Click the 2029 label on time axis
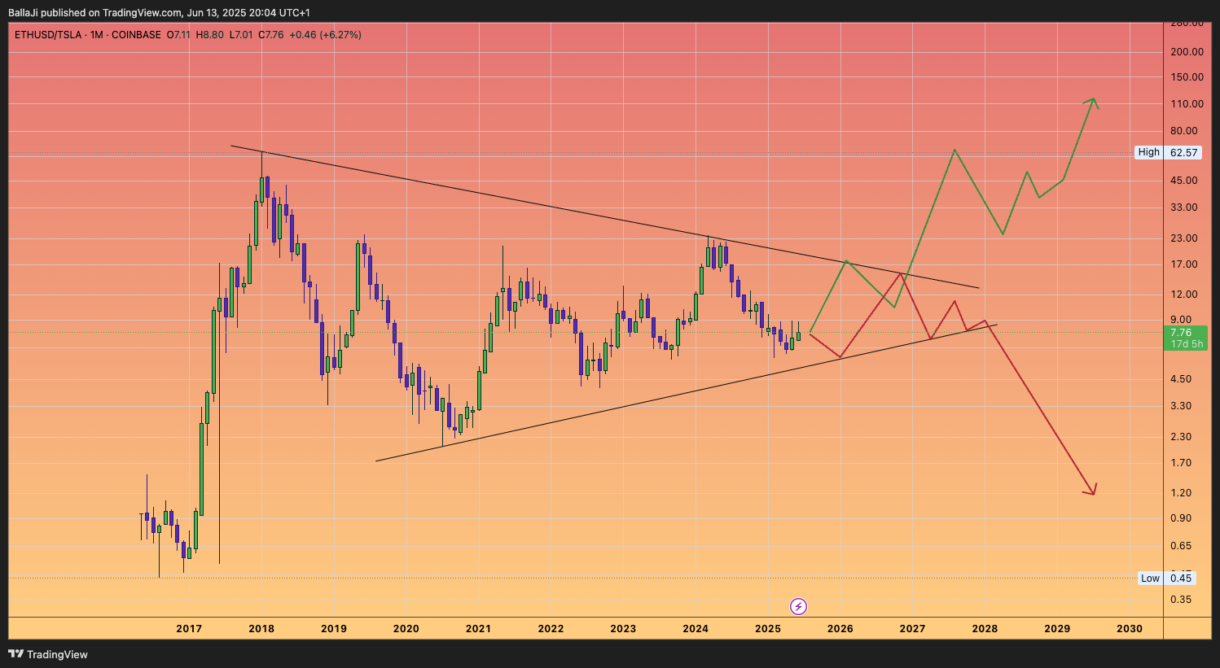 click(1057, 628)
